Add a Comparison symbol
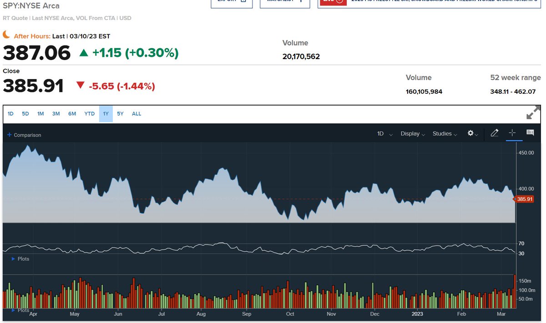Screen dimensions: 546x323 pos(24,135)
